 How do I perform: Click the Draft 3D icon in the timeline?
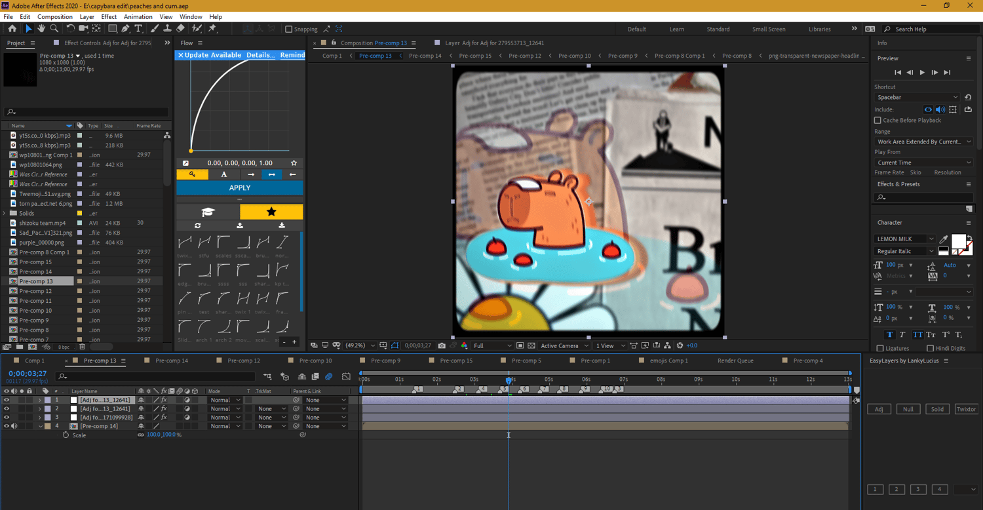click(285, 377)
